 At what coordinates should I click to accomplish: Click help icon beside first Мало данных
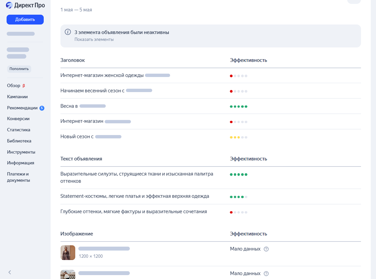coord(266,249)
